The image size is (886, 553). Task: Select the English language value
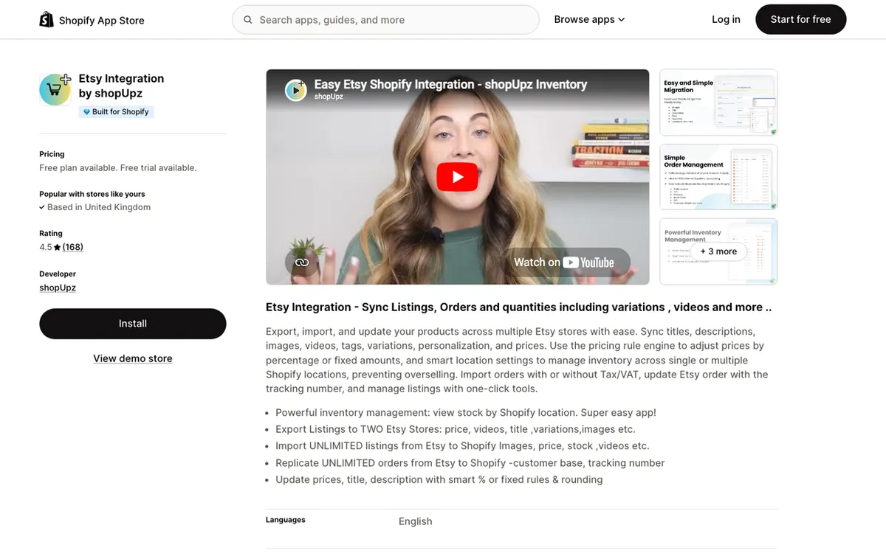pyautogui.click(x=415, y=521)
